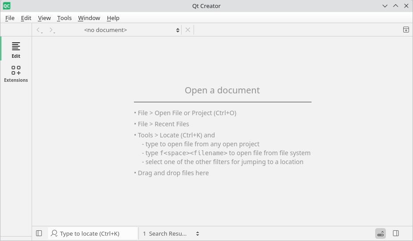Open the Help menu
Image resolution: width=413 pixels, height=241 pixels.
(x=113, y=18)
